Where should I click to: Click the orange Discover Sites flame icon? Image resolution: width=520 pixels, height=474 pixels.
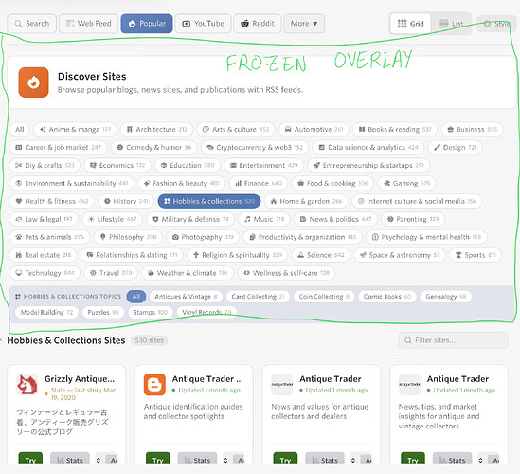point(33,82)
